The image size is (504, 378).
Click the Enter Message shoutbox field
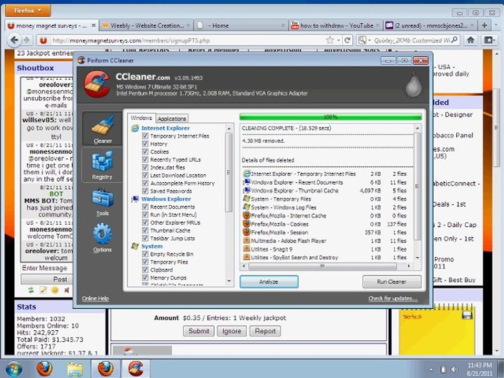coord(47,268)
